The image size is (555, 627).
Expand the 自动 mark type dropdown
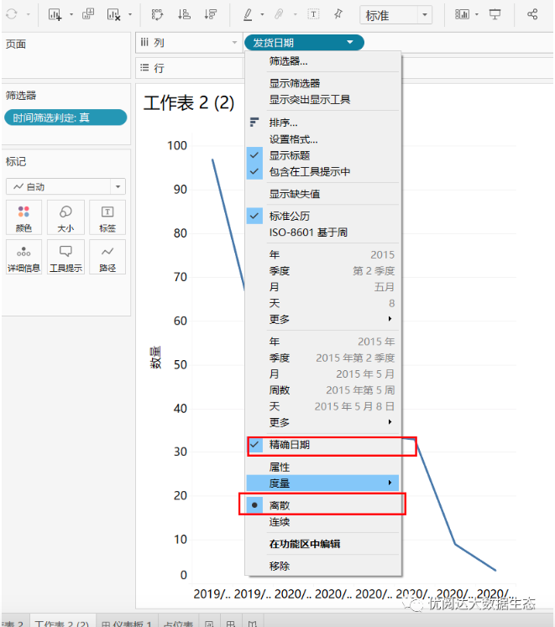point(65,186)
